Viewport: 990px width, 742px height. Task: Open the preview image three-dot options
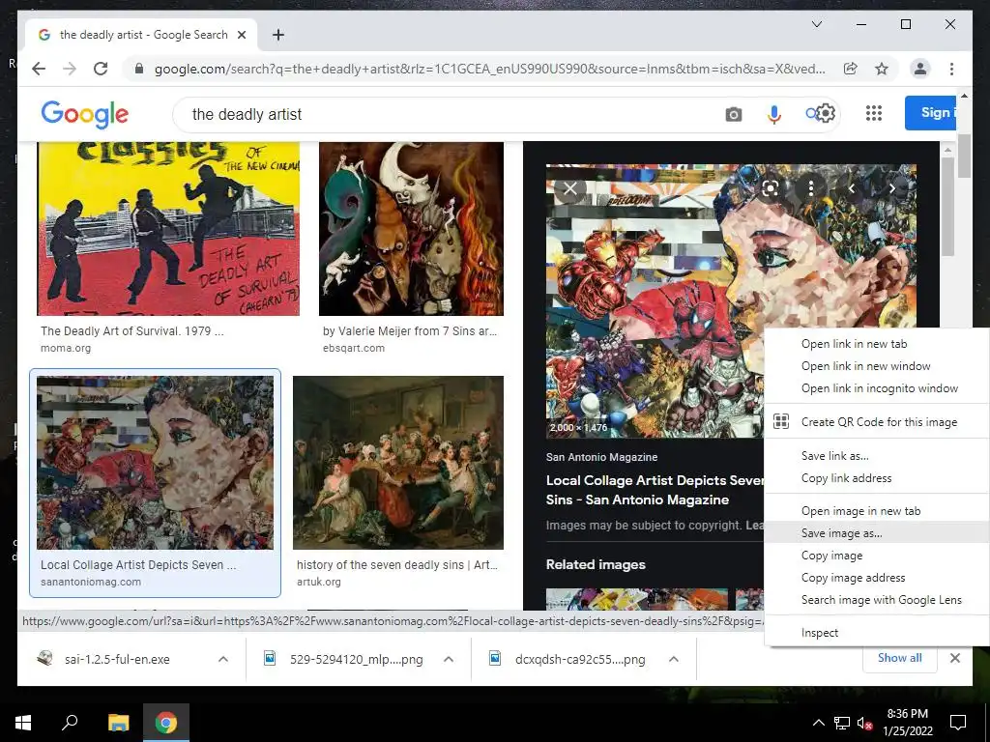(x=811, y=188)
